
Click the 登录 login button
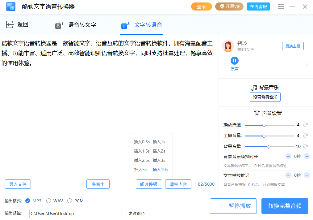click(202, 6)
